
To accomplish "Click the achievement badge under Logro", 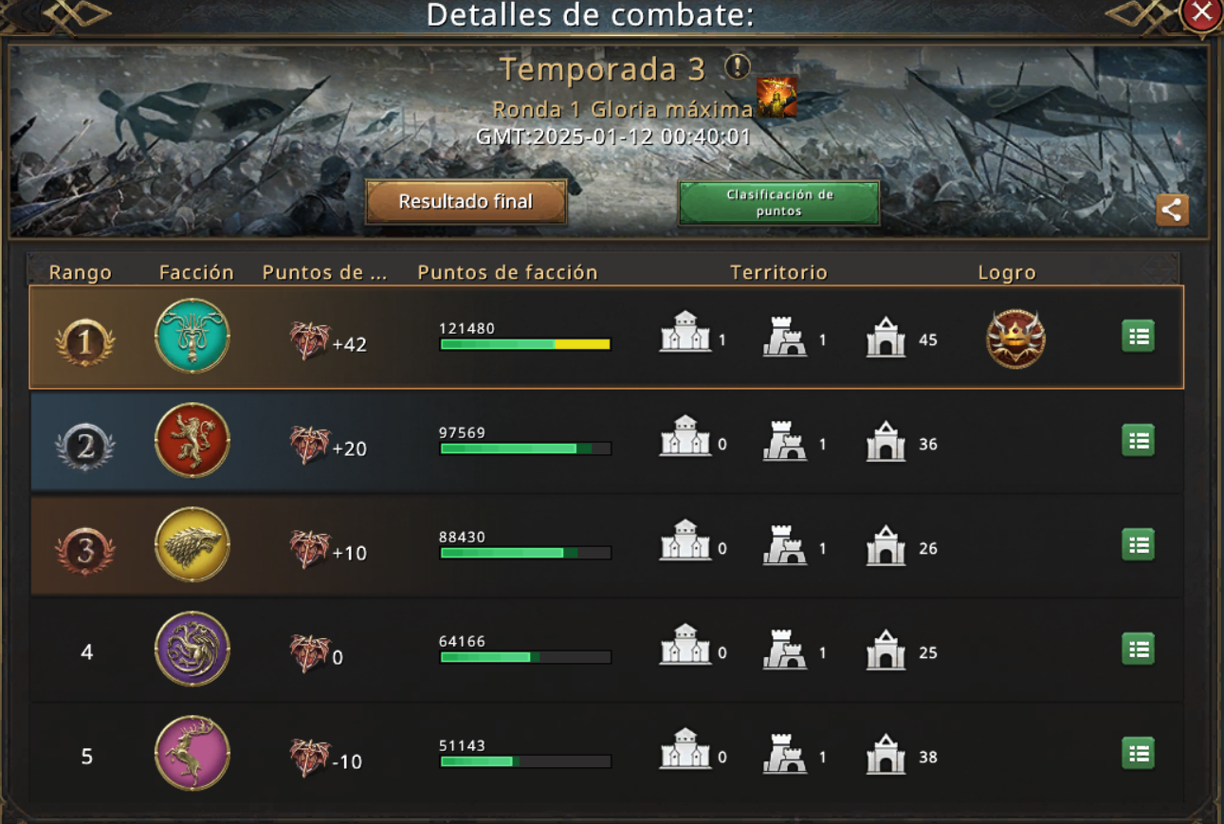I will click(x=1015, y=339).
